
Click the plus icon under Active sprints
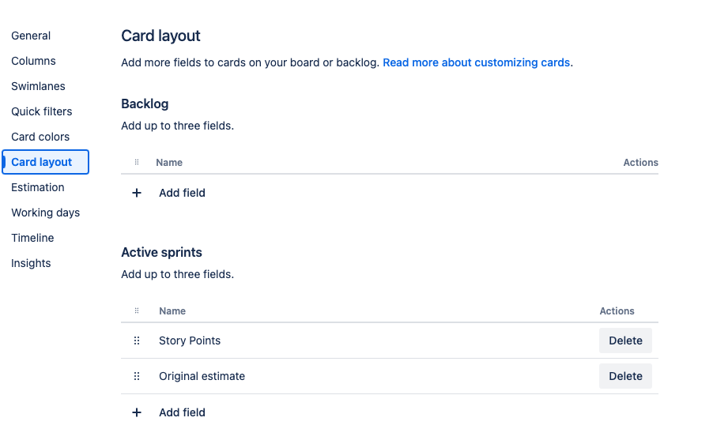click(137, 412)
